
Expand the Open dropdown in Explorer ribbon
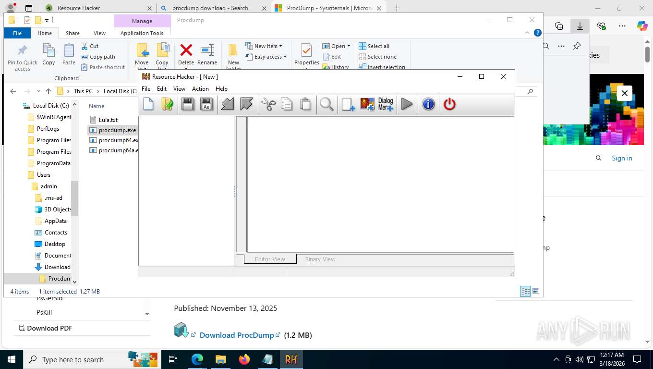(x=337, y=46)
